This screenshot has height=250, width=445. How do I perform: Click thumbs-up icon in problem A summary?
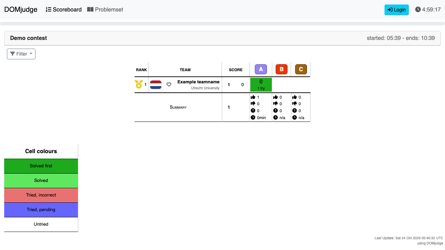coord(253,97)
